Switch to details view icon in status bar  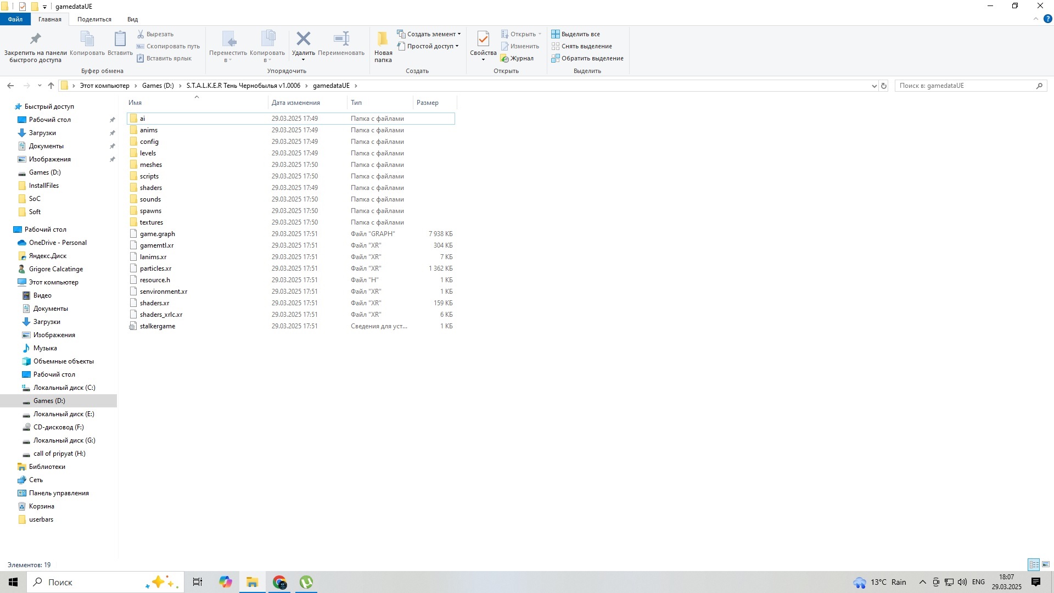tap(1034, 564)
